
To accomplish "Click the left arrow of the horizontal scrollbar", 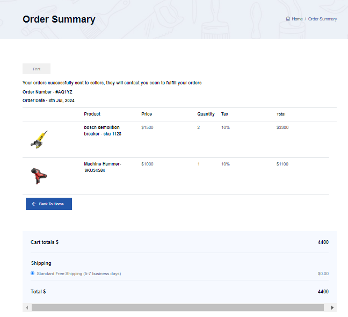I will 27,307.
